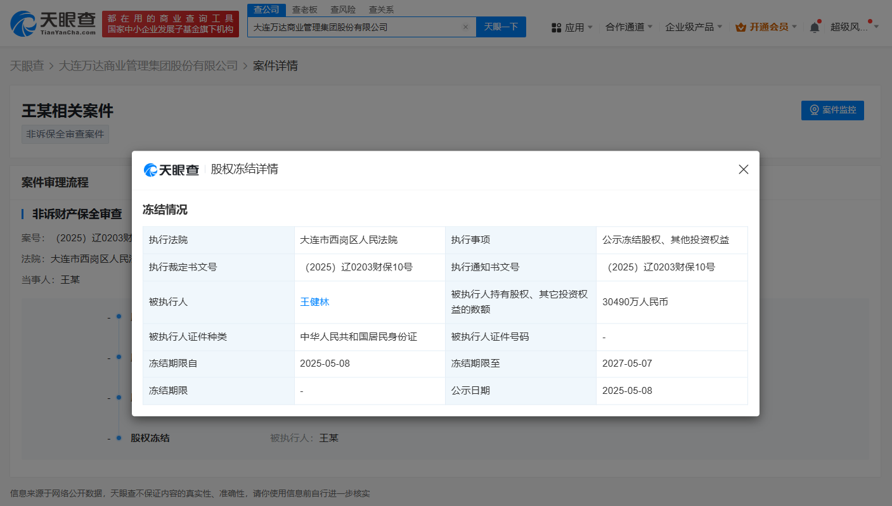Close the equity freeze details dialog
This screenshot has width=892, height=506.
tap(744, 170)
